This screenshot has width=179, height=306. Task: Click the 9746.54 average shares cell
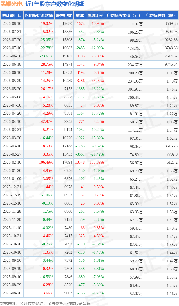pos(171,64)
